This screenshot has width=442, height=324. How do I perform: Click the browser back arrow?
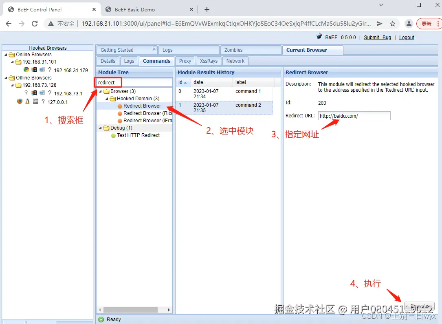click(x=9, y=24)
